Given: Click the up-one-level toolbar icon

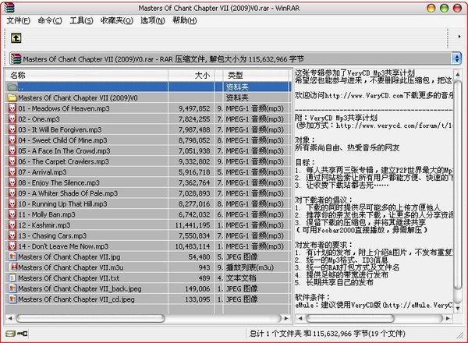Looking at the screenshot, I should [16, 38].
